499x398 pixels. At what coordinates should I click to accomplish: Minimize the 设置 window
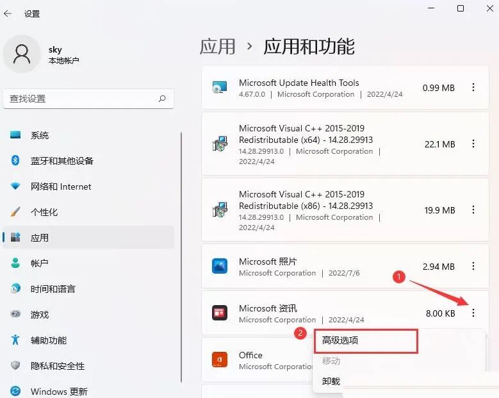click(431, 8)
